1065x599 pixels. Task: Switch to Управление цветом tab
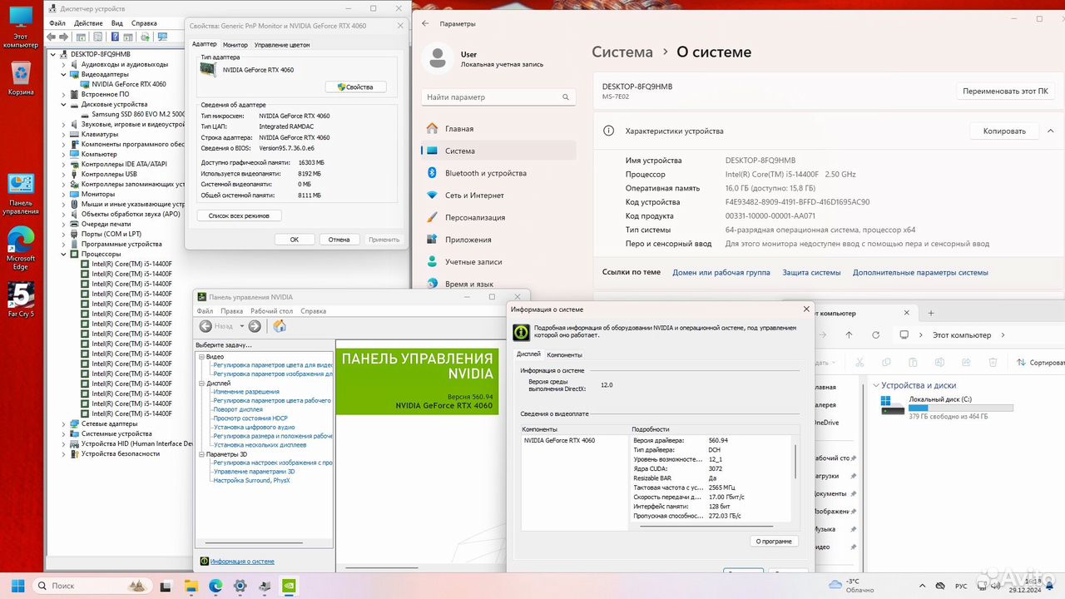point(282,45)
